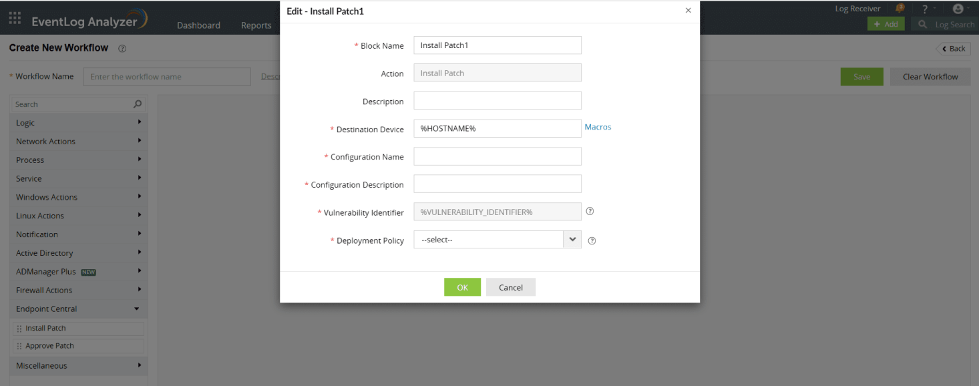Screen dimensions: 979x386
Task: Collapse the Endpoint Central category
Action: tap(79, 309)
